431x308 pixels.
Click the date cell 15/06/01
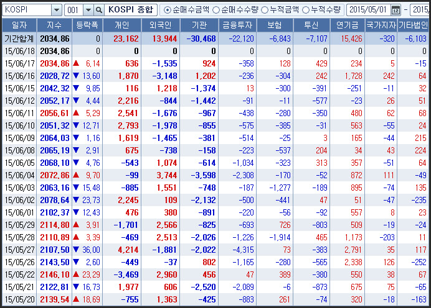click(19, 212)
